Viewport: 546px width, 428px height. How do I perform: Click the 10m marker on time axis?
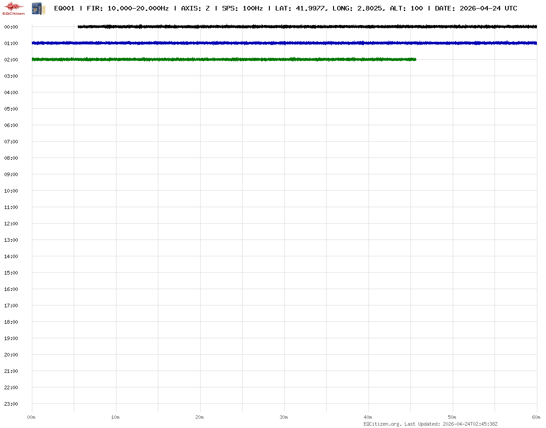(x=116, y=417)
